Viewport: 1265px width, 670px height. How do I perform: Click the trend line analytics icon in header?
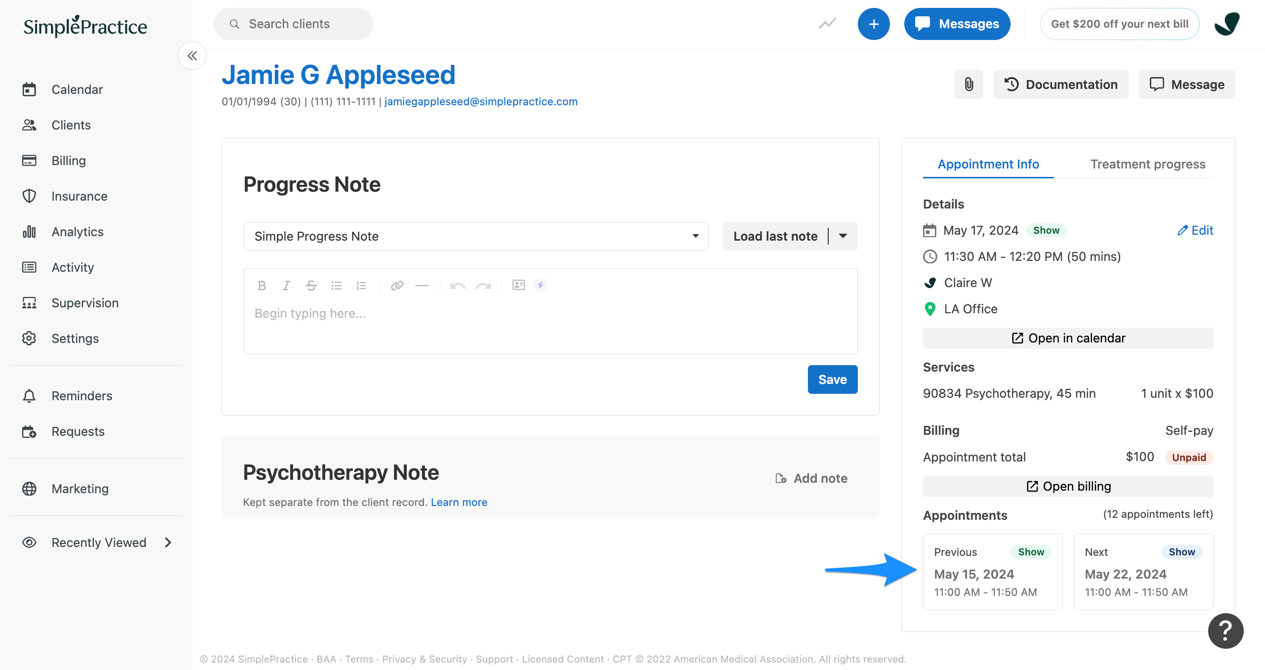[827, 24]
